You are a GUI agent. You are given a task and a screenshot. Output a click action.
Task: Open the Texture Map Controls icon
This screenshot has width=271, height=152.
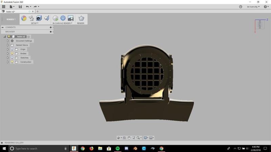click(47, 18)
